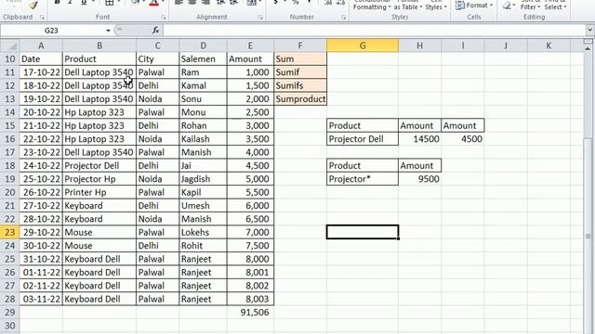Click the Format Painter brush icon
The width and height of the screenshot is (595, 334).
(x=33, y=5)
